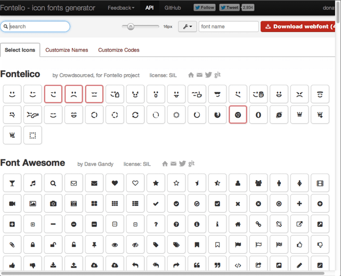This screenshot has height=276, width=341.
Task: Select the dotted square marquee icon
Action: point(33,135)
